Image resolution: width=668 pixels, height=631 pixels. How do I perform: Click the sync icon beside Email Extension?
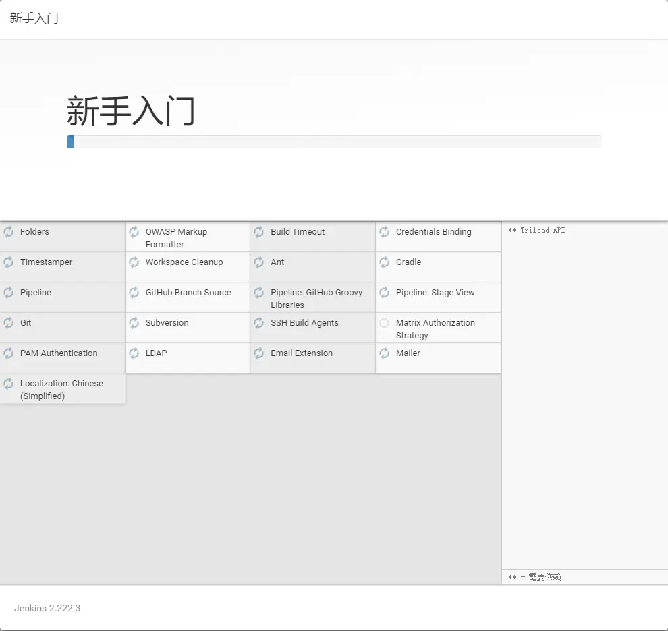258,353
